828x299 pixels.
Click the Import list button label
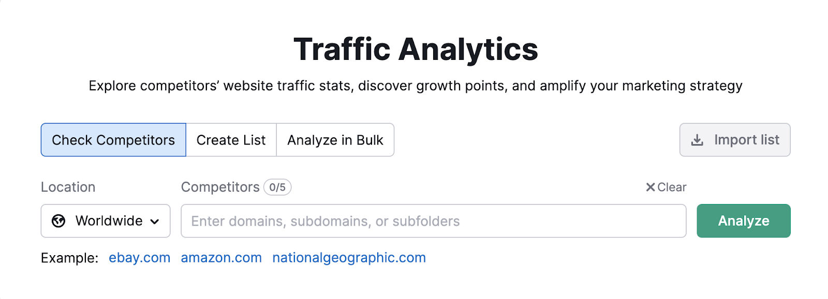(x=746, y=140)
